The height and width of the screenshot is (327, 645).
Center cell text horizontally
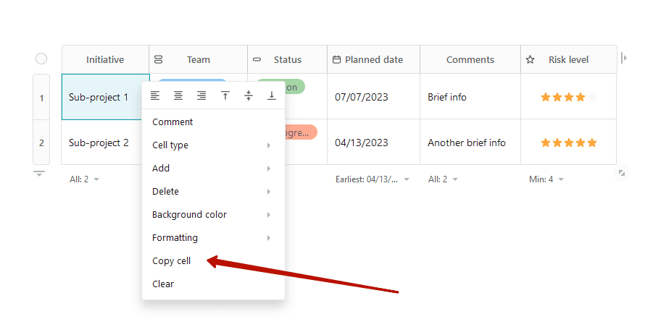tap(178, 95)
